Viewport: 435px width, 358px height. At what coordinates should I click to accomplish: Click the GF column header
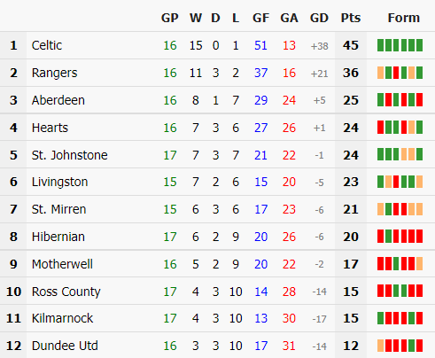[260, 18]
